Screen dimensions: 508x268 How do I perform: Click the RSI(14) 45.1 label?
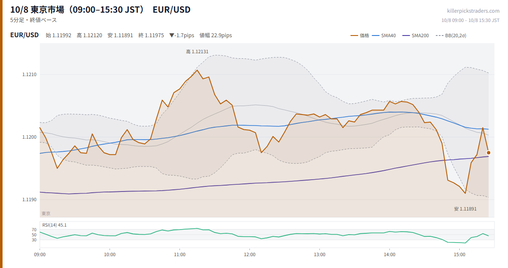point(54,225)
